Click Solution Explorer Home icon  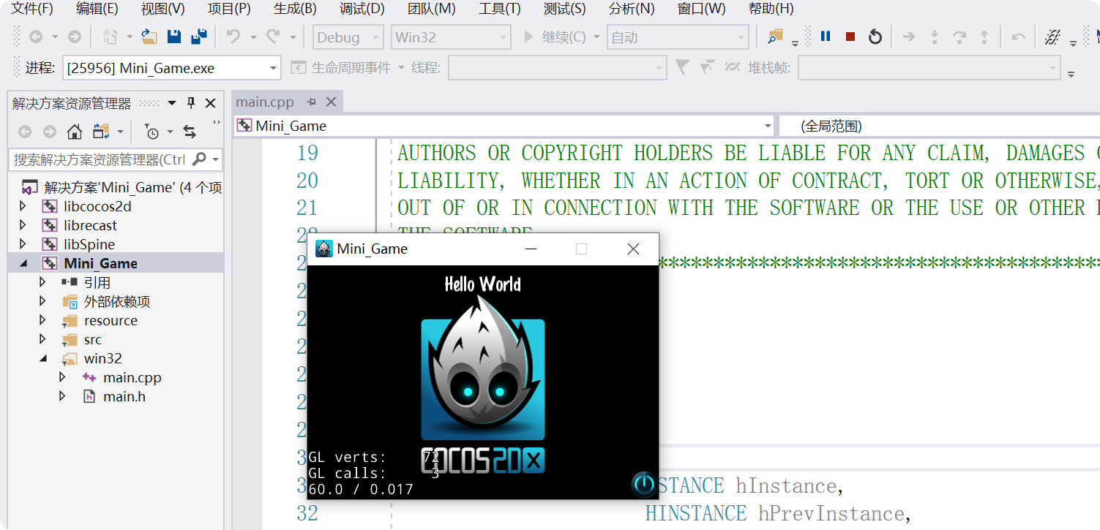[74, 132]
